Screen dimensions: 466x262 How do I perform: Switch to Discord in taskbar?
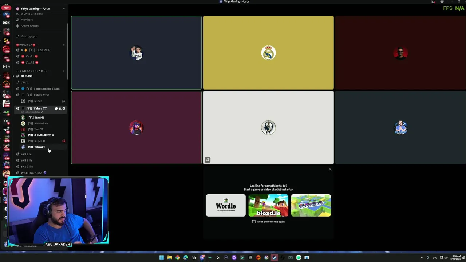(x=202, y=258)
